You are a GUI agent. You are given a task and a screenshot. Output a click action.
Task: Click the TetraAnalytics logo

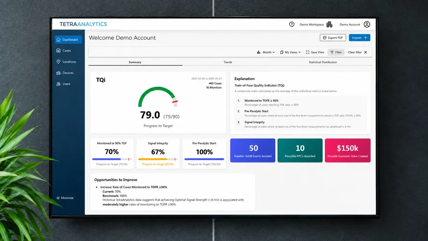[83, 24]
